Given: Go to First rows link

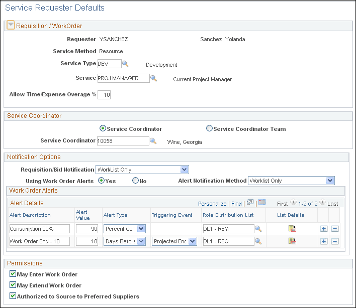Looking at the screenshot, I should click(x=282, y=204).
